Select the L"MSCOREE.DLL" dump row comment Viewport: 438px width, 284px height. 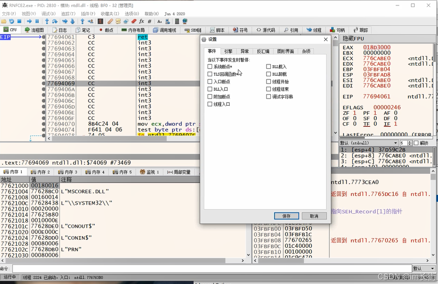tap(85, 192)
